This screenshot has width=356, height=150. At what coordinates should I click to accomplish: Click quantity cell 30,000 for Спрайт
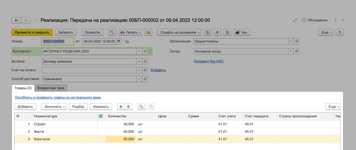(x=121, y=124)
